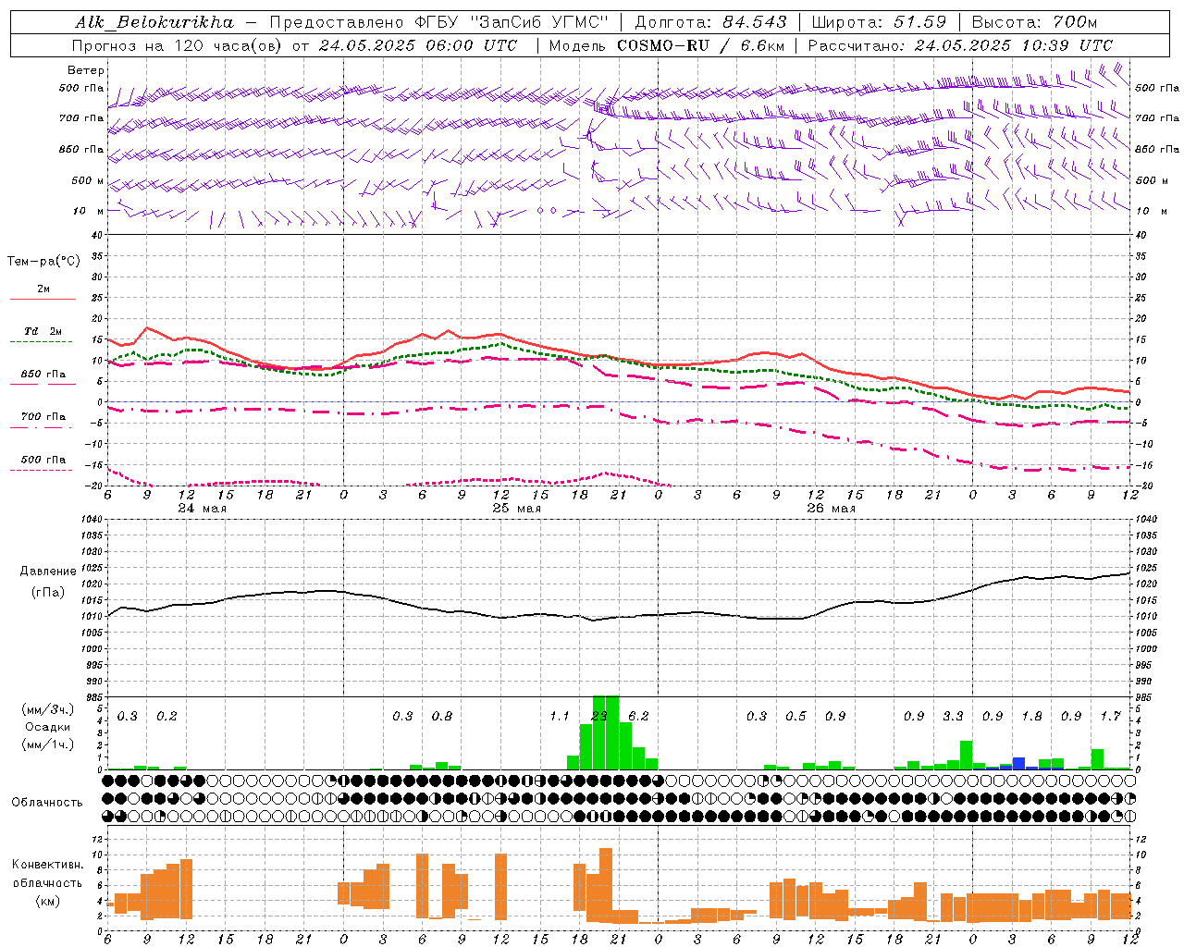Click the Рассчитано: 24.05.2025 10:39 UTC timestamp
Screen dimensions: 1184x947
[x=960, y=45]
